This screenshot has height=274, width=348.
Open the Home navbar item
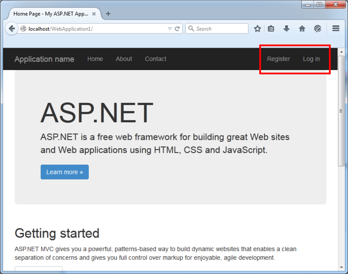pos(95,59)
